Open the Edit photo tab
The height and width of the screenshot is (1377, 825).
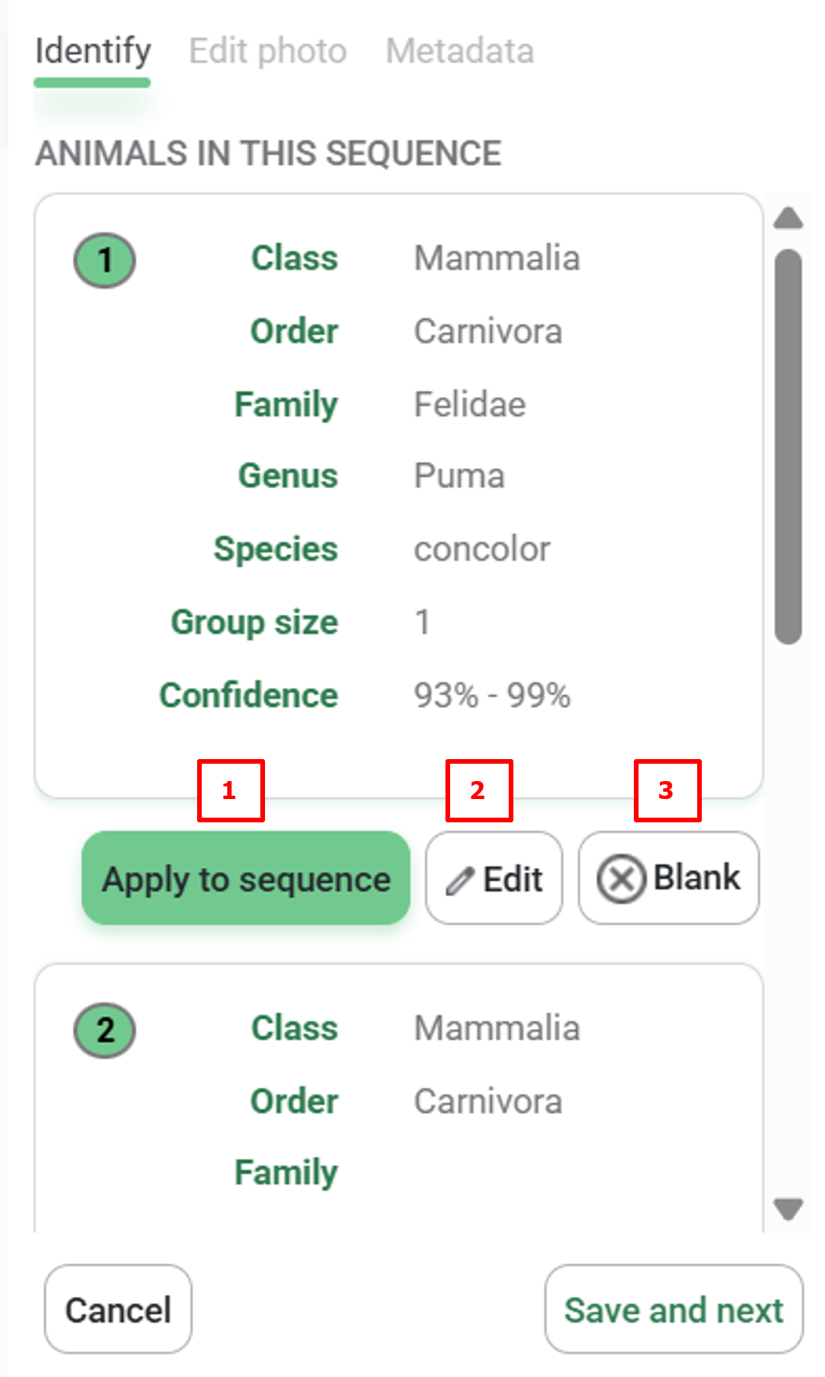coord(268,51)
